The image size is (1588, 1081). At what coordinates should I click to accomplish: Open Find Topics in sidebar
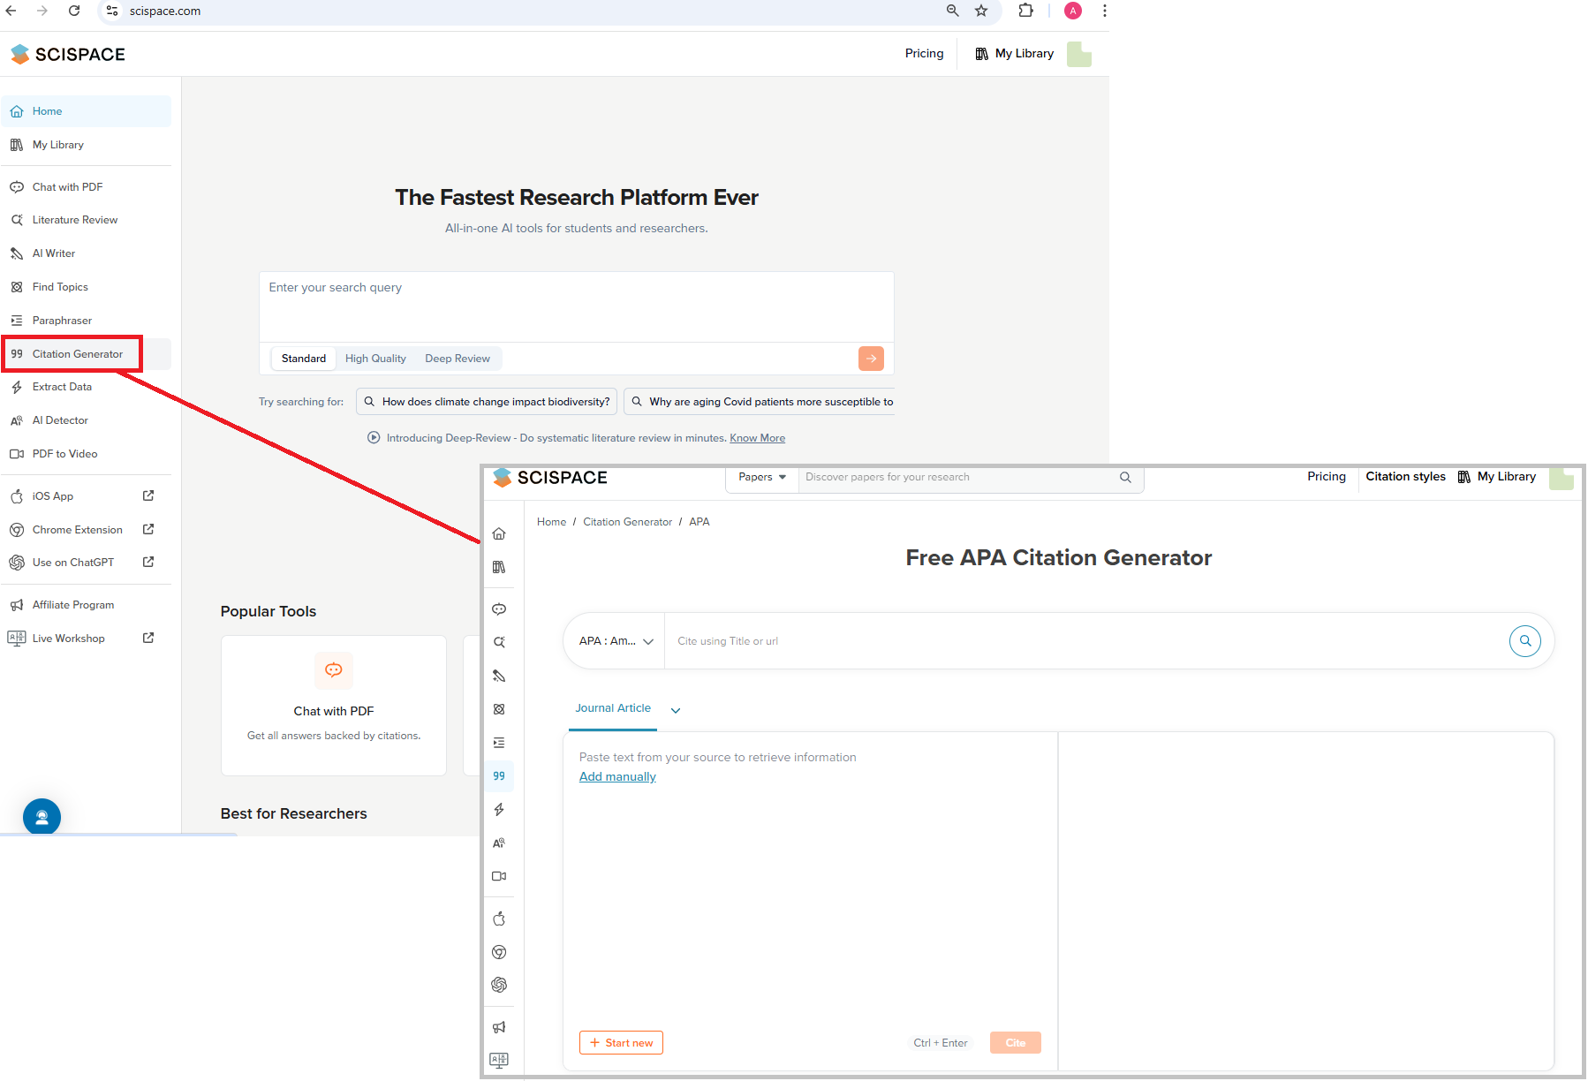click(87, 287)
